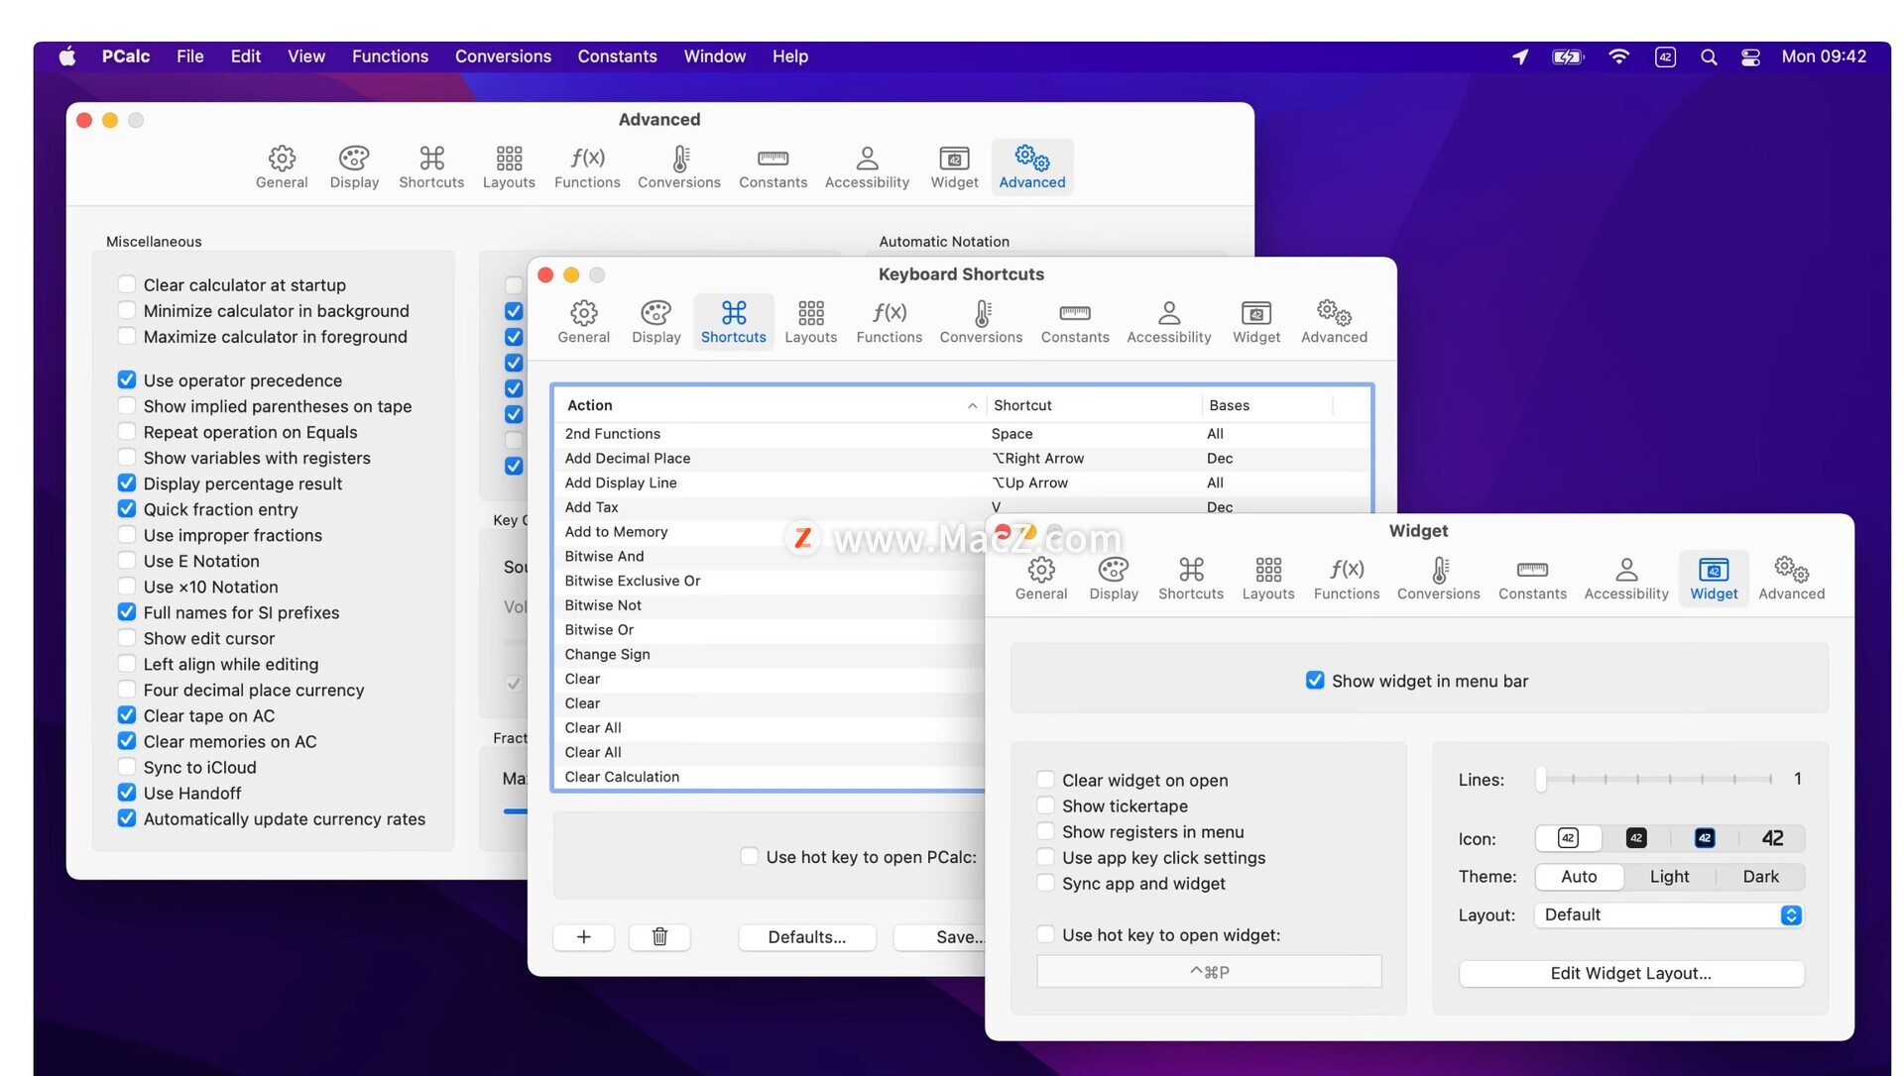Select the bold 42 text widget icon style
Image resolution: width=1904 pixels, height=1076 pixels.
click(x=1772, y=838)
